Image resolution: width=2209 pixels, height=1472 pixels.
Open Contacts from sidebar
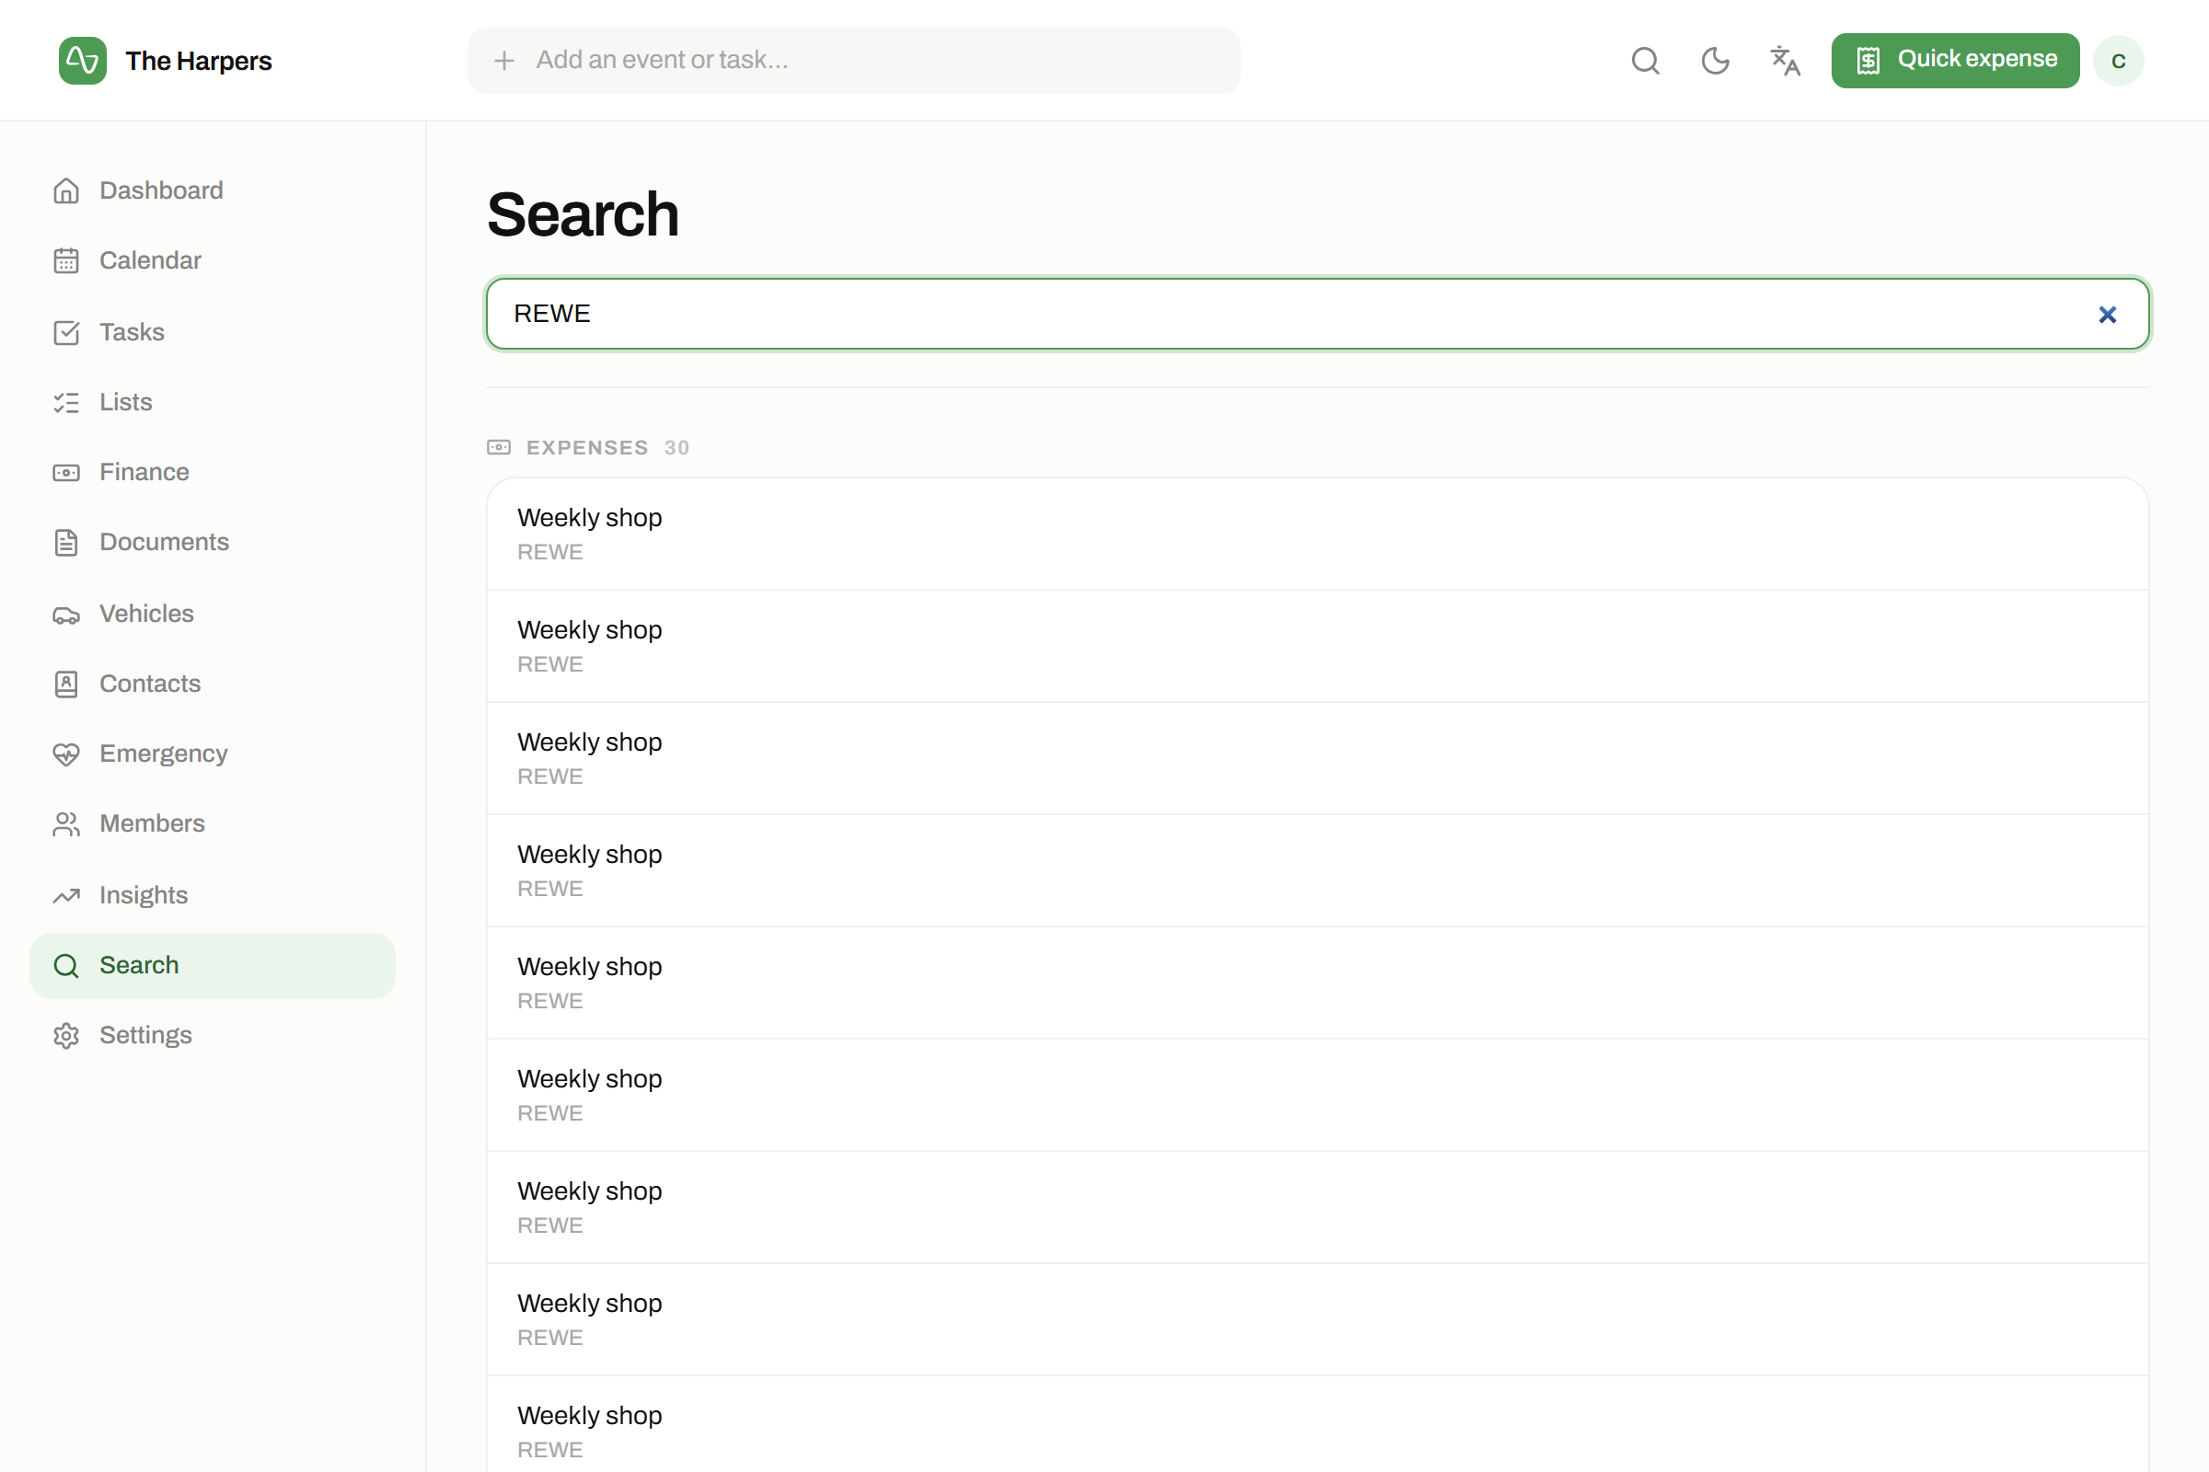coord(213,684)
